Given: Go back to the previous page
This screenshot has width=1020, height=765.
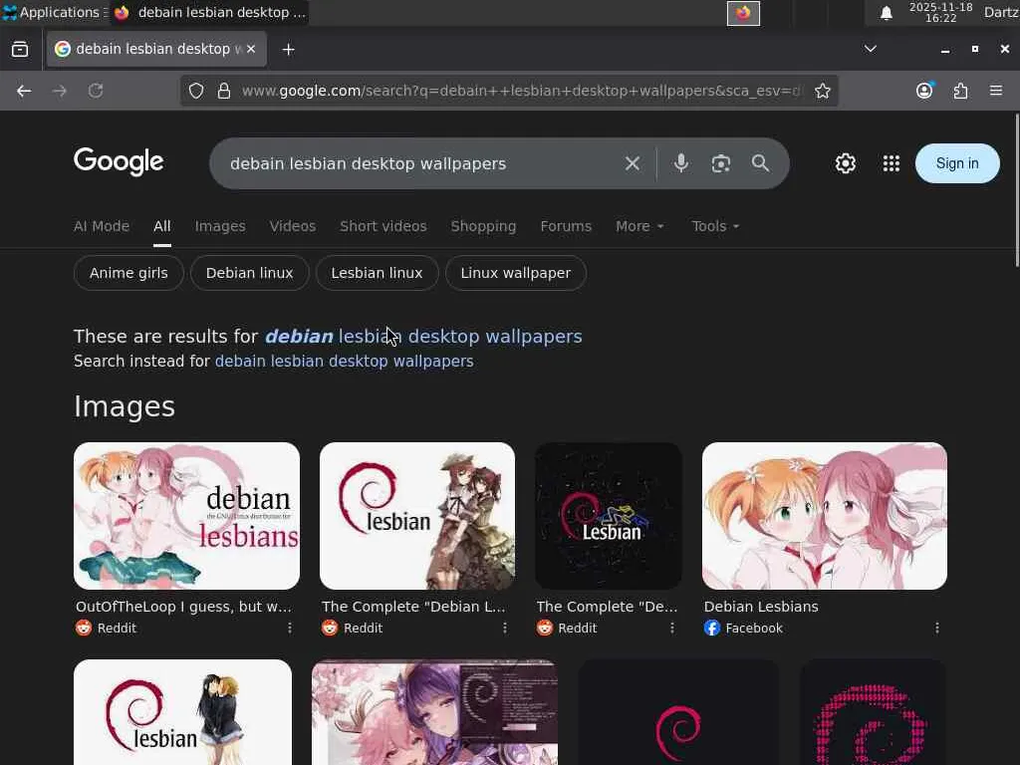Looking at the screenshot, I should (x=24, y=91).
